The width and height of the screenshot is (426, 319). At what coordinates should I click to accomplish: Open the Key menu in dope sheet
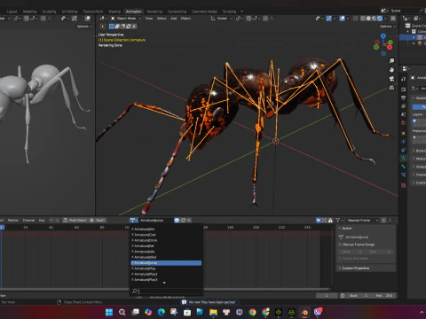click(x=42, y=220)
